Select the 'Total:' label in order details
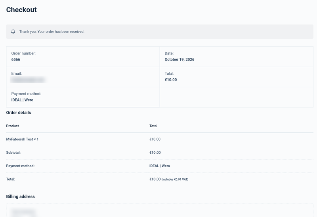Screen dimensions: 317x217 coord(11,179)
